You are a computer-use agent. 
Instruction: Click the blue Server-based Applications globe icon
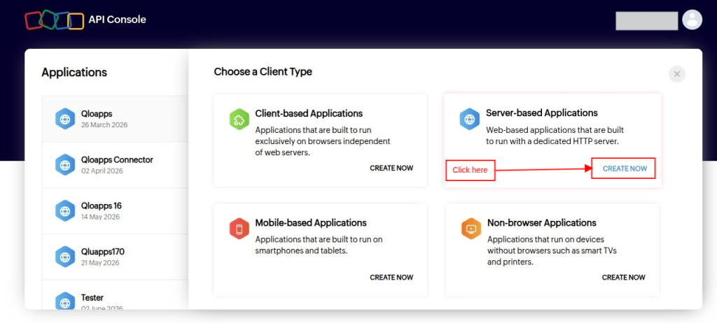pos(470,120)
